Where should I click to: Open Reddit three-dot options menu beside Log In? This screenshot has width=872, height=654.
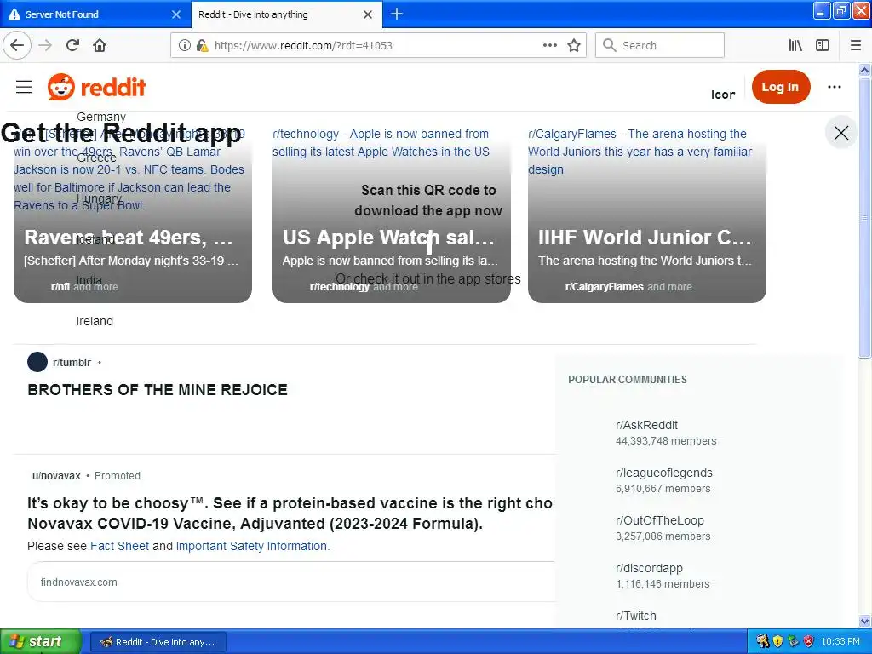coord(835,87)
